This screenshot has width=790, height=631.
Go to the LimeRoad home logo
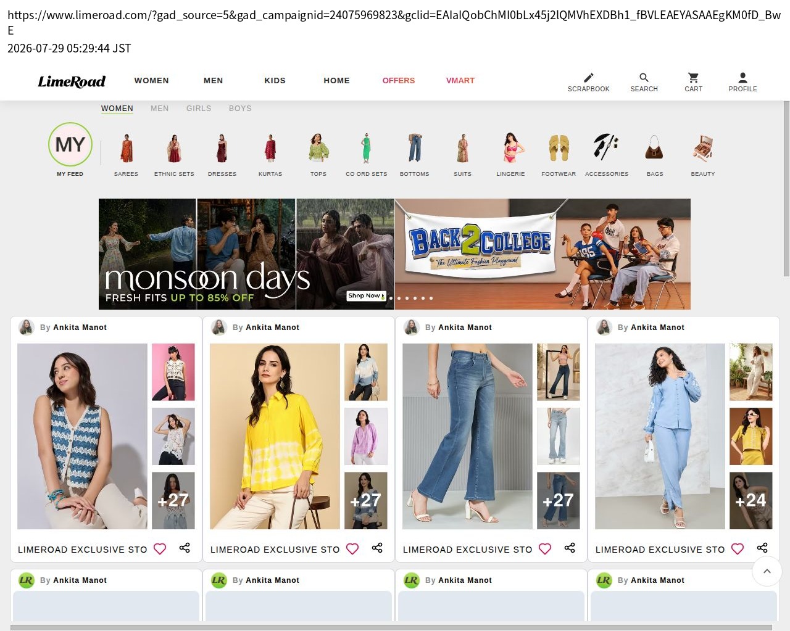pyautogui.click(x=72, y=81)
